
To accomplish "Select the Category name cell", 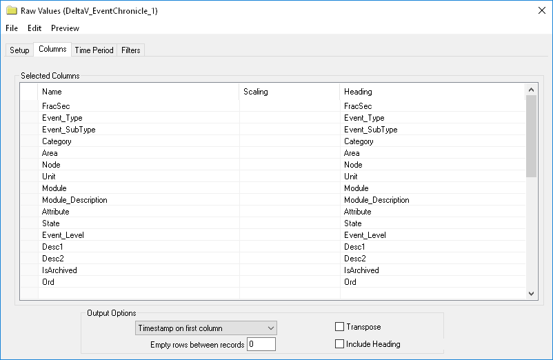I will tap(138, 141).
